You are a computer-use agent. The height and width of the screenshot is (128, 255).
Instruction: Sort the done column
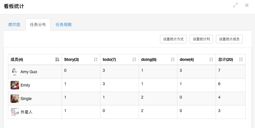pyautogui.click(x=211, y=59)
